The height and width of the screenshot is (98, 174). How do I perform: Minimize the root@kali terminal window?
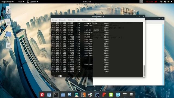coord(136,16)
